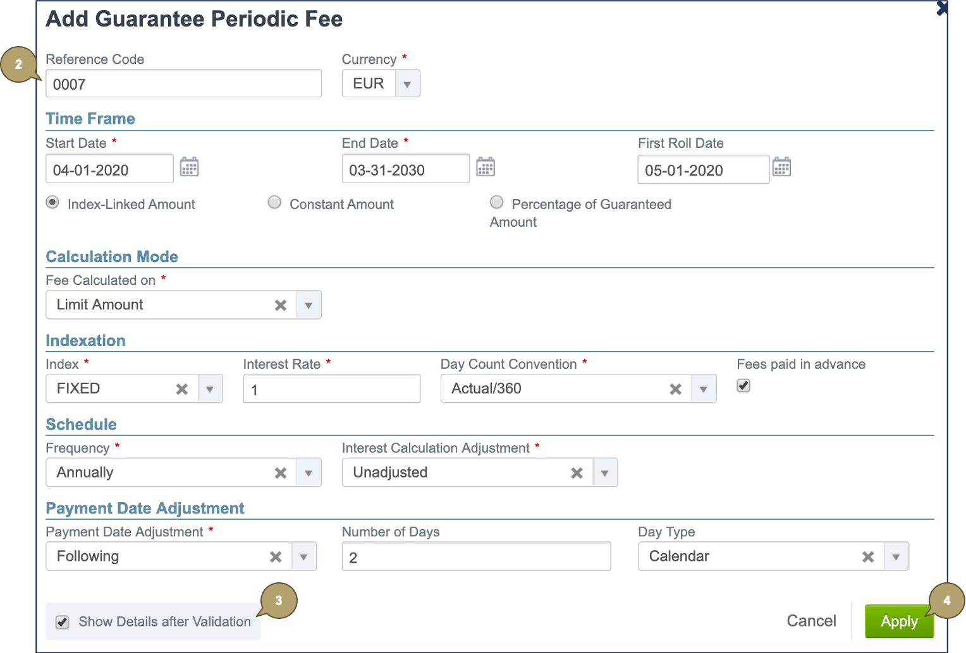Open the End Date calendar picker

pos(485,167)
